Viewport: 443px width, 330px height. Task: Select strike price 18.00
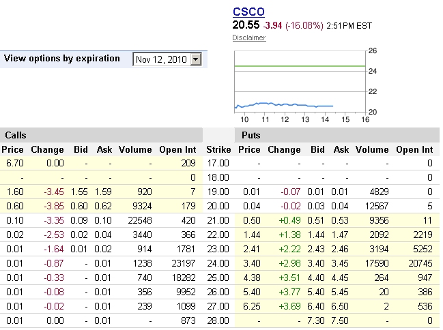click(218, 177)
